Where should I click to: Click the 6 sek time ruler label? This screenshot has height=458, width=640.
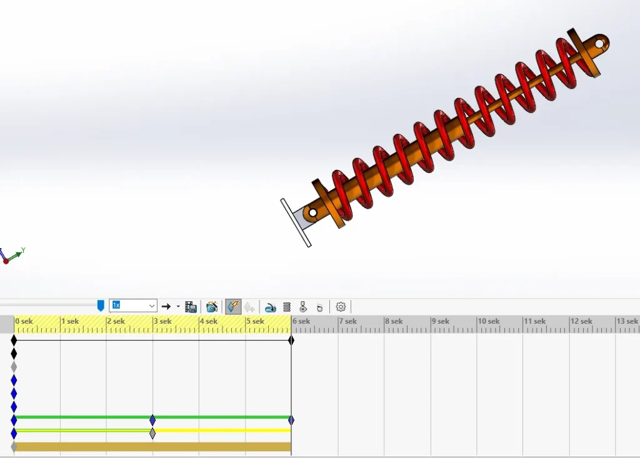tap(302, 321)
